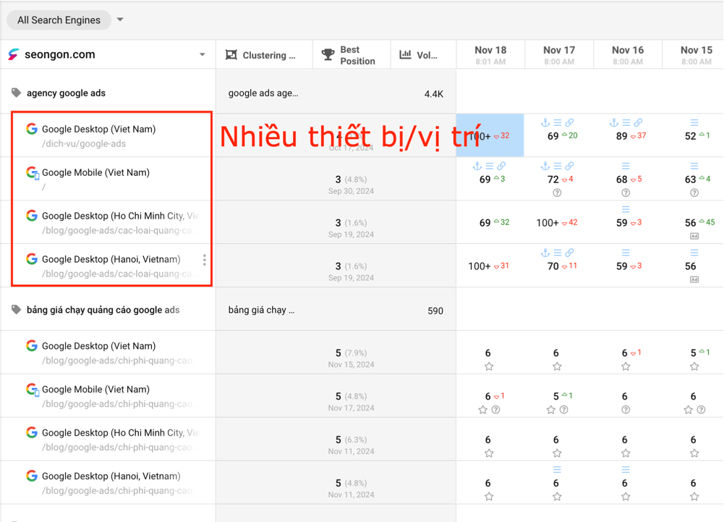The image size is (724, 522).
Task: Click the anchor icon above Nov 16 rank 89
Action: click(613, 122)
